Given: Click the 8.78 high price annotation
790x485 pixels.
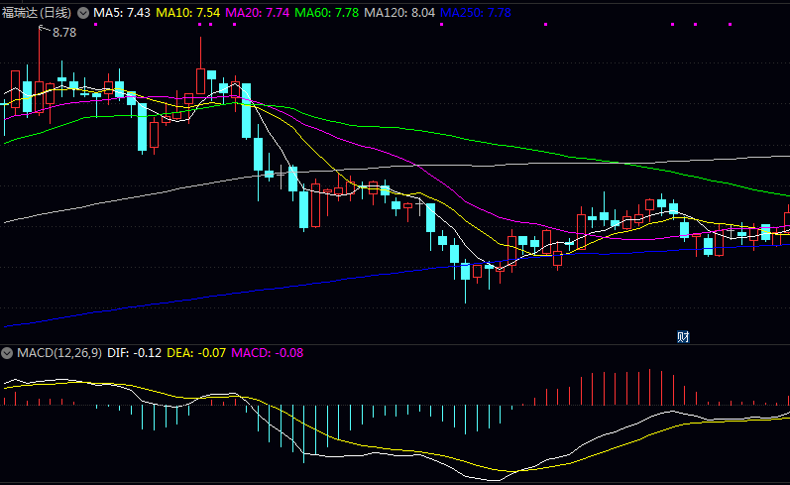Looking at the screenshot, I should 64,33.
